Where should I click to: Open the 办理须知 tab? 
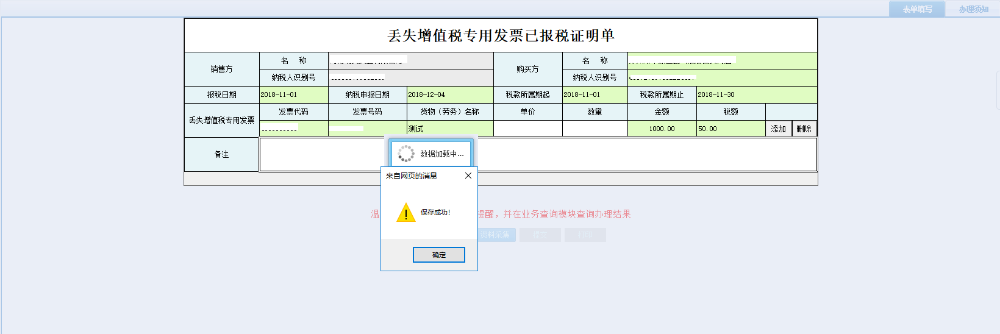973,9
